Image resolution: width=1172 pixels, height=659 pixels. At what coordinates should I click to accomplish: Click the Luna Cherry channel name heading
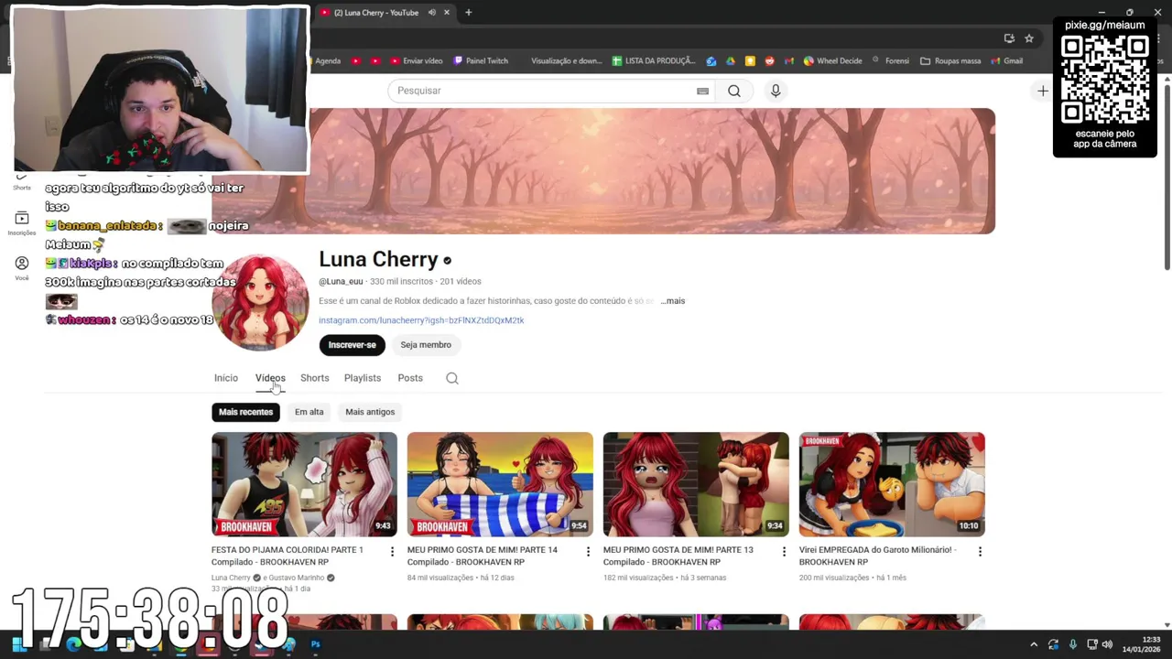[x=378, y=260]
